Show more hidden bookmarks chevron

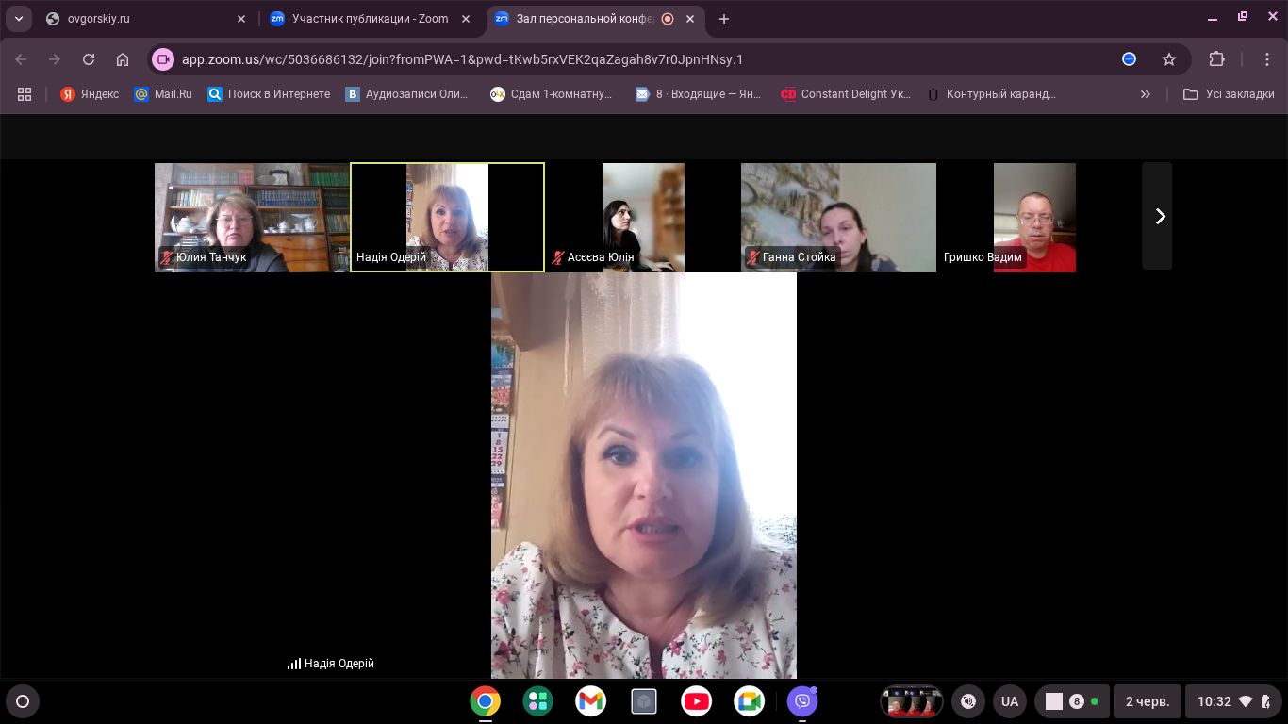click(1146, 94)
